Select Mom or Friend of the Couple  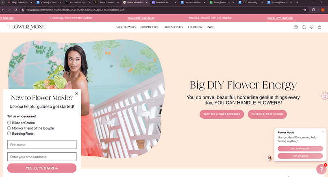pos(9,128)
